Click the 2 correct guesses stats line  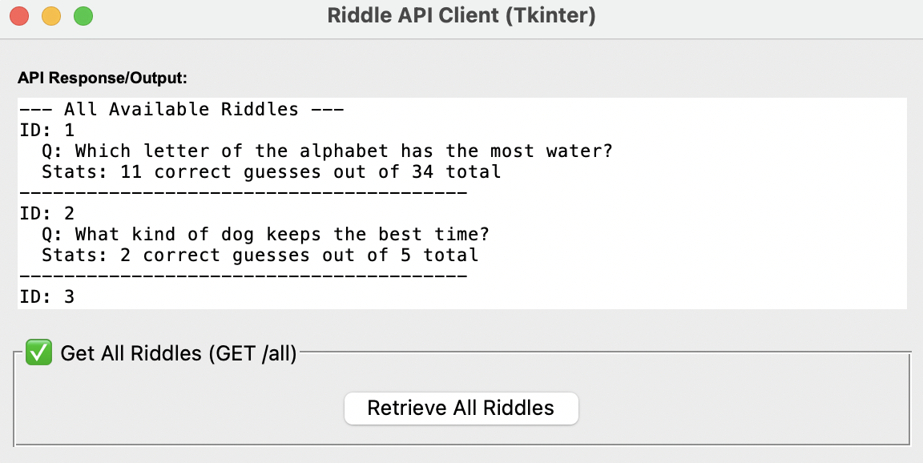pyautogui.click(x=260, y=255)
